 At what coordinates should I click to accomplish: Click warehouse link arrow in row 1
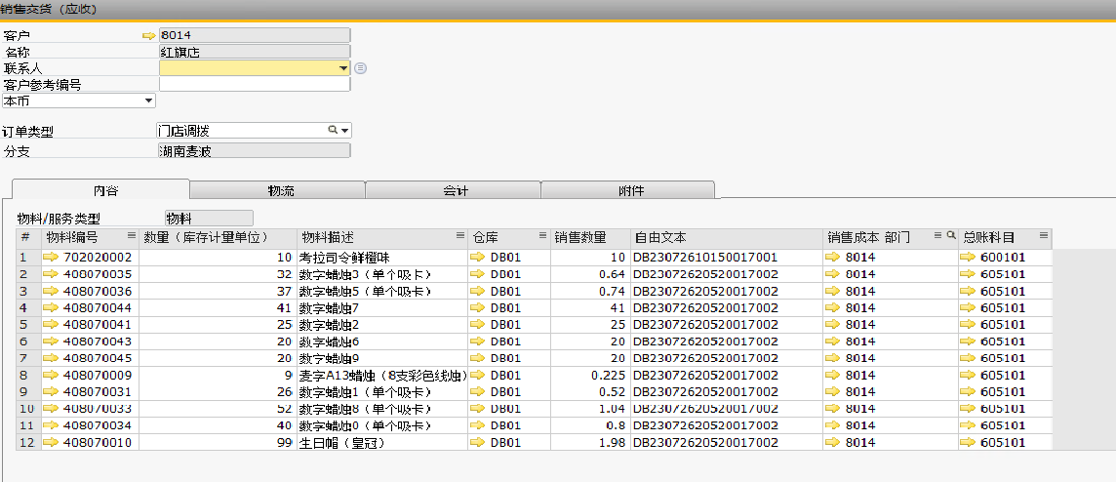tap(477, 257)
